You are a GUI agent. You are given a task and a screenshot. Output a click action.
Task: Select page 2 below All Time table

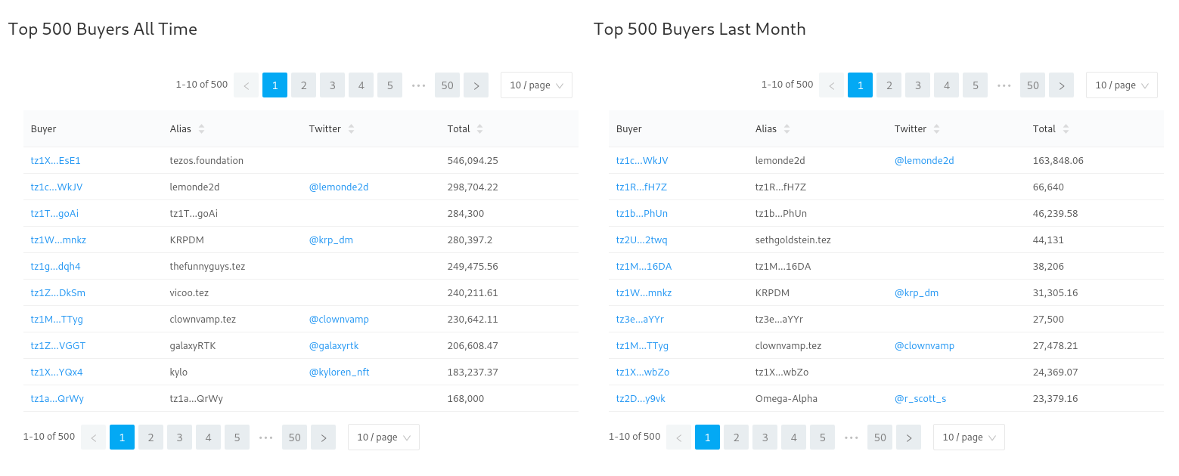click(150, 437)
